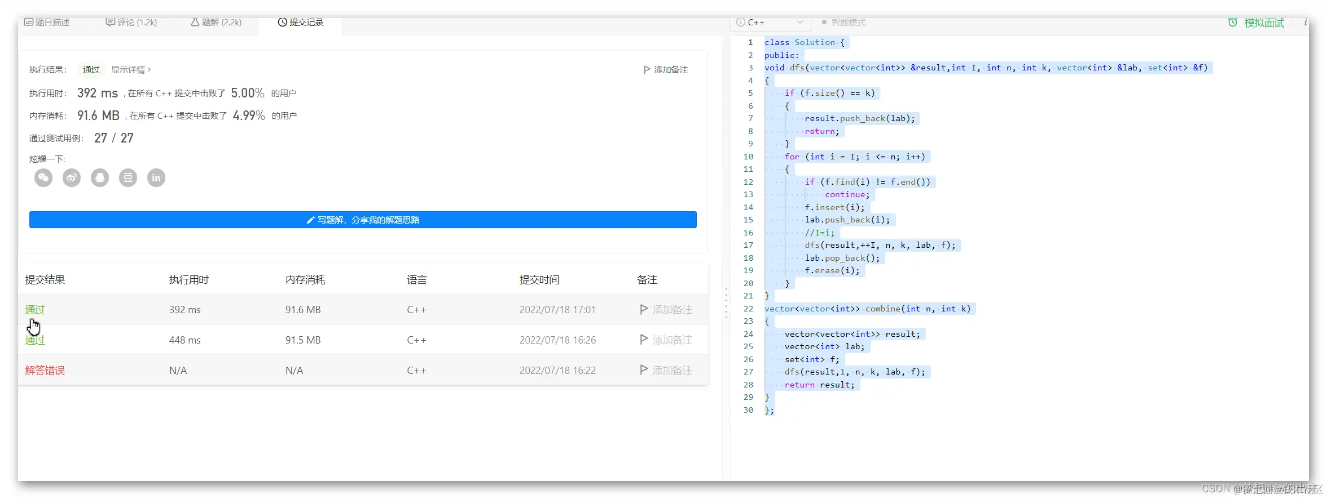1327x499 pixels.
Task: Click the 27 / 27 test cases value
Action: pos(114,138)
